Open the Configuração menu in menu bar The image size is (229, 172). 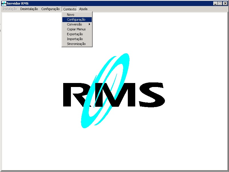[50, 9]
